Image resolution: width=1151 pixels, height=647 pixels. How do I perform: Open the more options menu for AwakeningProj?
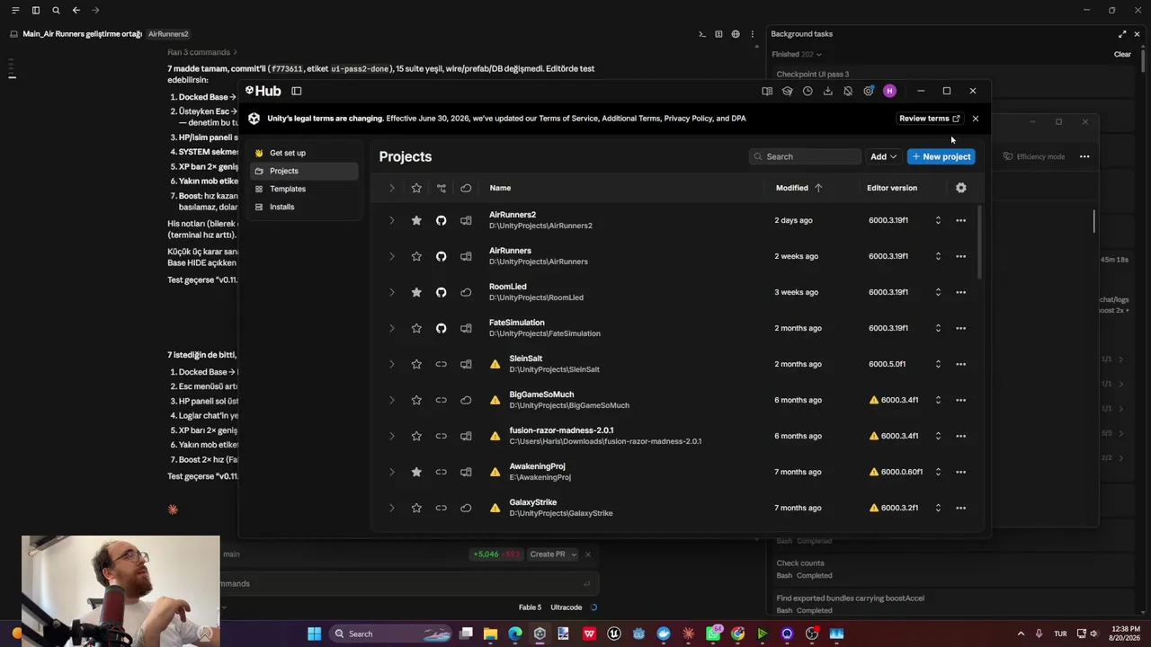point(961,472)
